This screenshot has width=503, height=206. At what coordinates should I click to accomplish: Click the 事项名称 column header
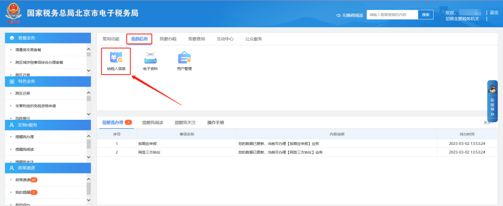click(x=187, y=134)
